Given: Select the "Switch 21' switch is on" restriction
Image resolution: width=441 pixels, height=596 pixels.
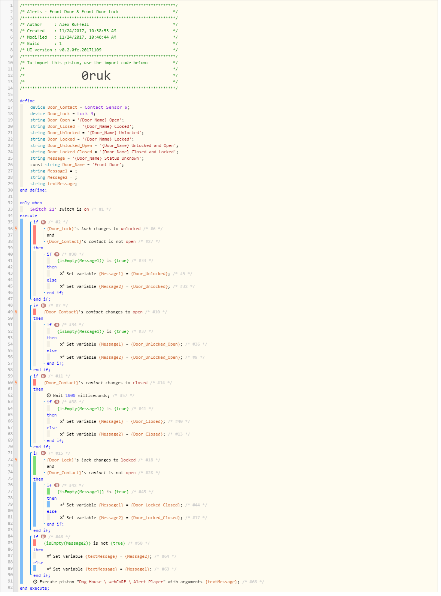Looking at the screenshot, I should coord(60,209).
